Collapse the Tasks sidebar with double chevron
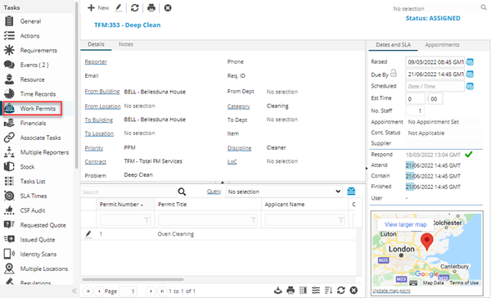 tap(74, 291)
